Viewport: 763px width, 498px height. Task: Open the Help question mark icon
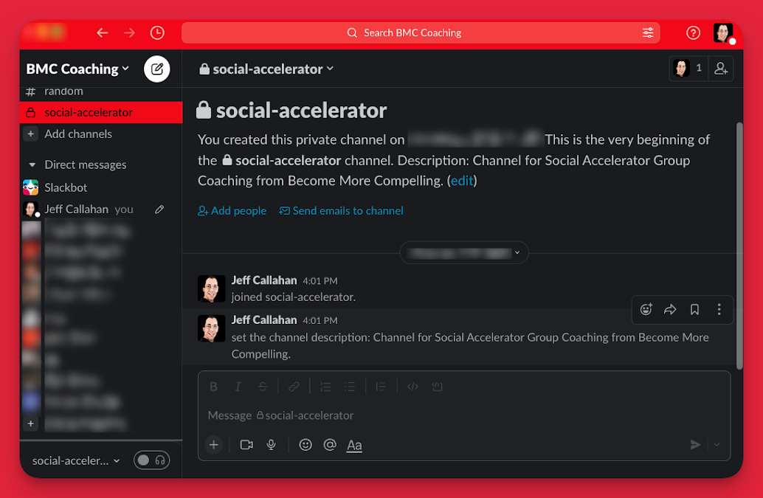(x=693, y=32)
